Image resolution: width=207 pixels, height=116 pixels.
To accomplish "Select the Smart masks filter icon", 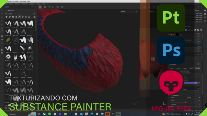I will click(13, 17).
